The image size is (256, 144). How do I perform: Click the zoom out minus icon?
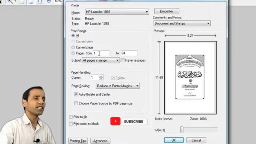[49, 1]
